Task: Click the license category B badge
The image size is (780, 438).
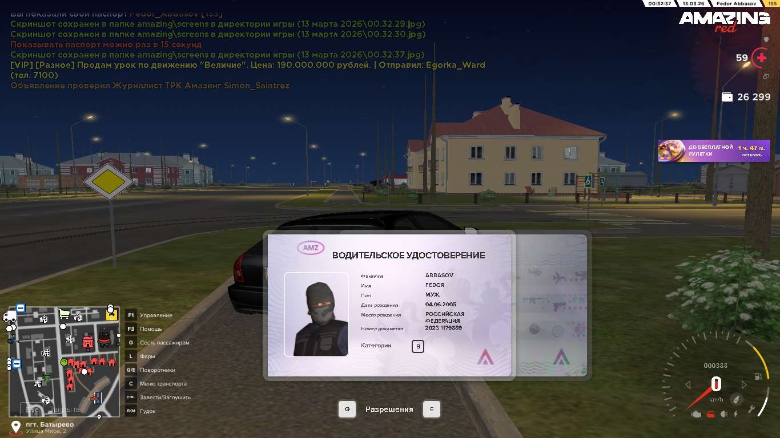Action: [x=417, y=346]
